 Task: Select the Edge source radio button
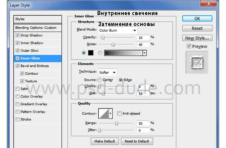coord(121,80)
